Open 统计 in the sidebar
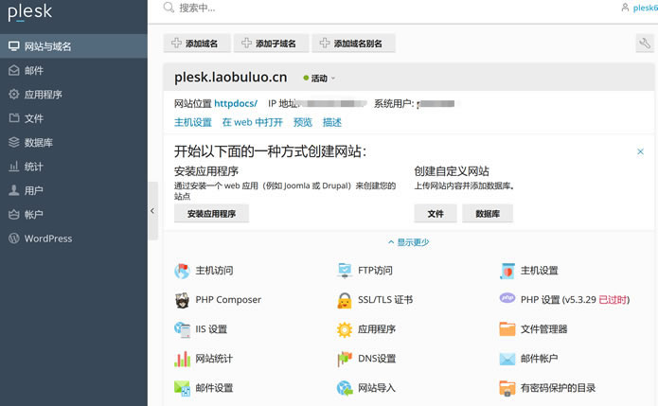The height and width of the screenshot is (406, 658). pyautogui.click(x=74, y=167)
